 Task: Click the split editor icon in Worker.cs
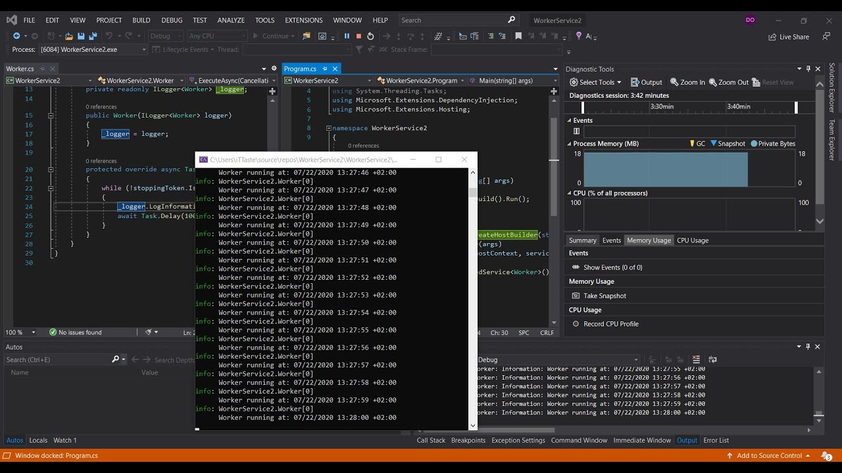pyautogui.click(x=272, y=91)
